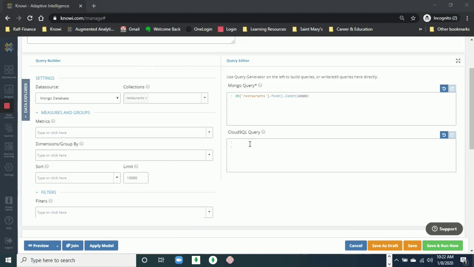Image resolution: width=474 pixels, height=267 pixels.
Task: Open Queries section in the sidebar
Action: [x=9, y=130]
